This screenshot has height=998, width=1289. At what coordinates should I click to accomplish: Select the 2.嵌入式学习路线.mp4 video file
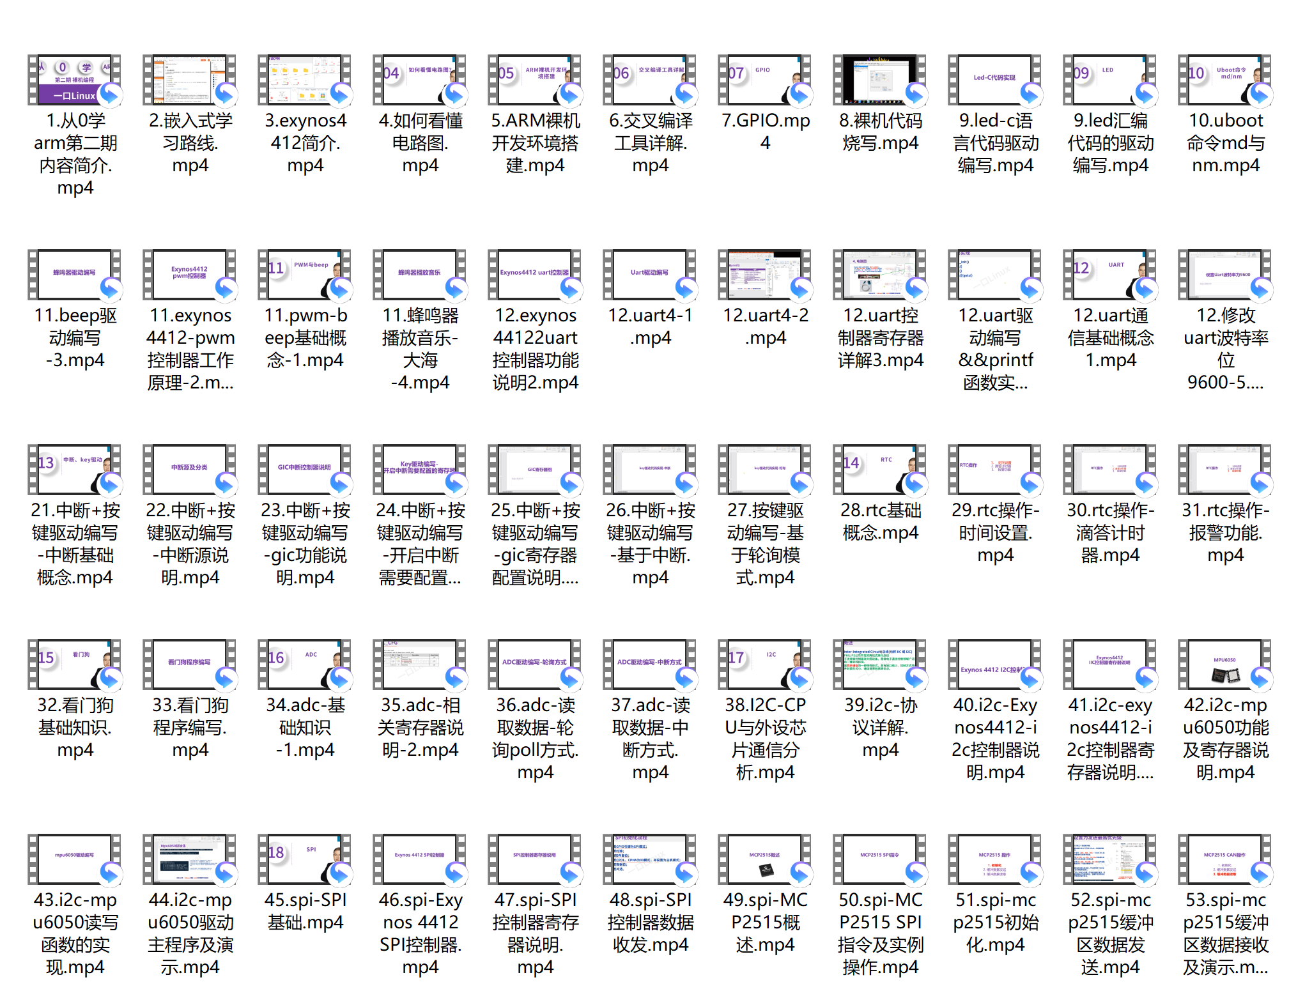click(x=190, y=80)
